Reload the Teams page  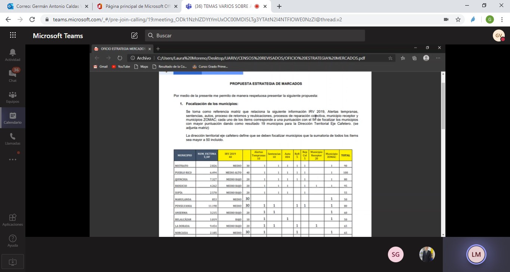[32, 19]
